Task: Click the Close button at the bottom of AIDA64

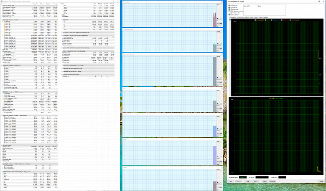Action: click(321, 181)
